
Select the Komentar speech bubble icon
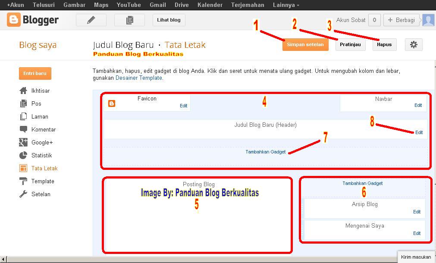pyautogui.click(x=23, y=129)
